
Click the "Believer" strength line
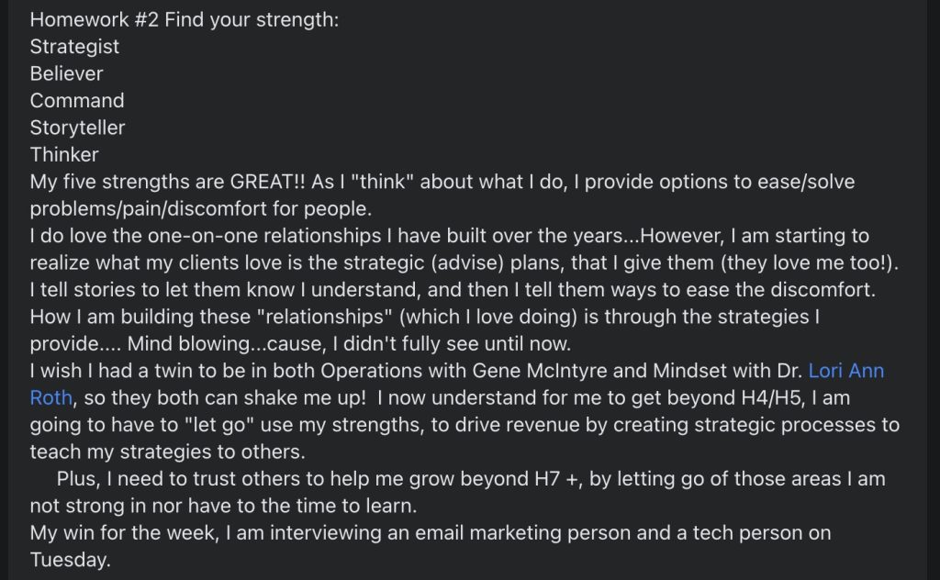click(66, 73)
